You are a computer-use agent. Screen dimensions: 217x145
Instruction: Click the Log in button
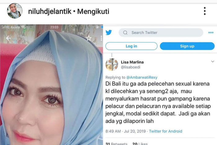click(131, 46)
